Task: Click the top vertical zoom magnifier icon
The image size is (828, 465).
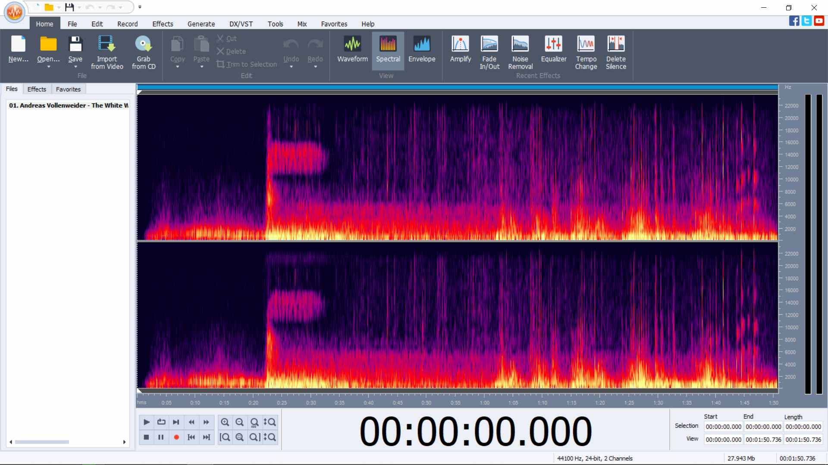Action: tap(270, 422)
